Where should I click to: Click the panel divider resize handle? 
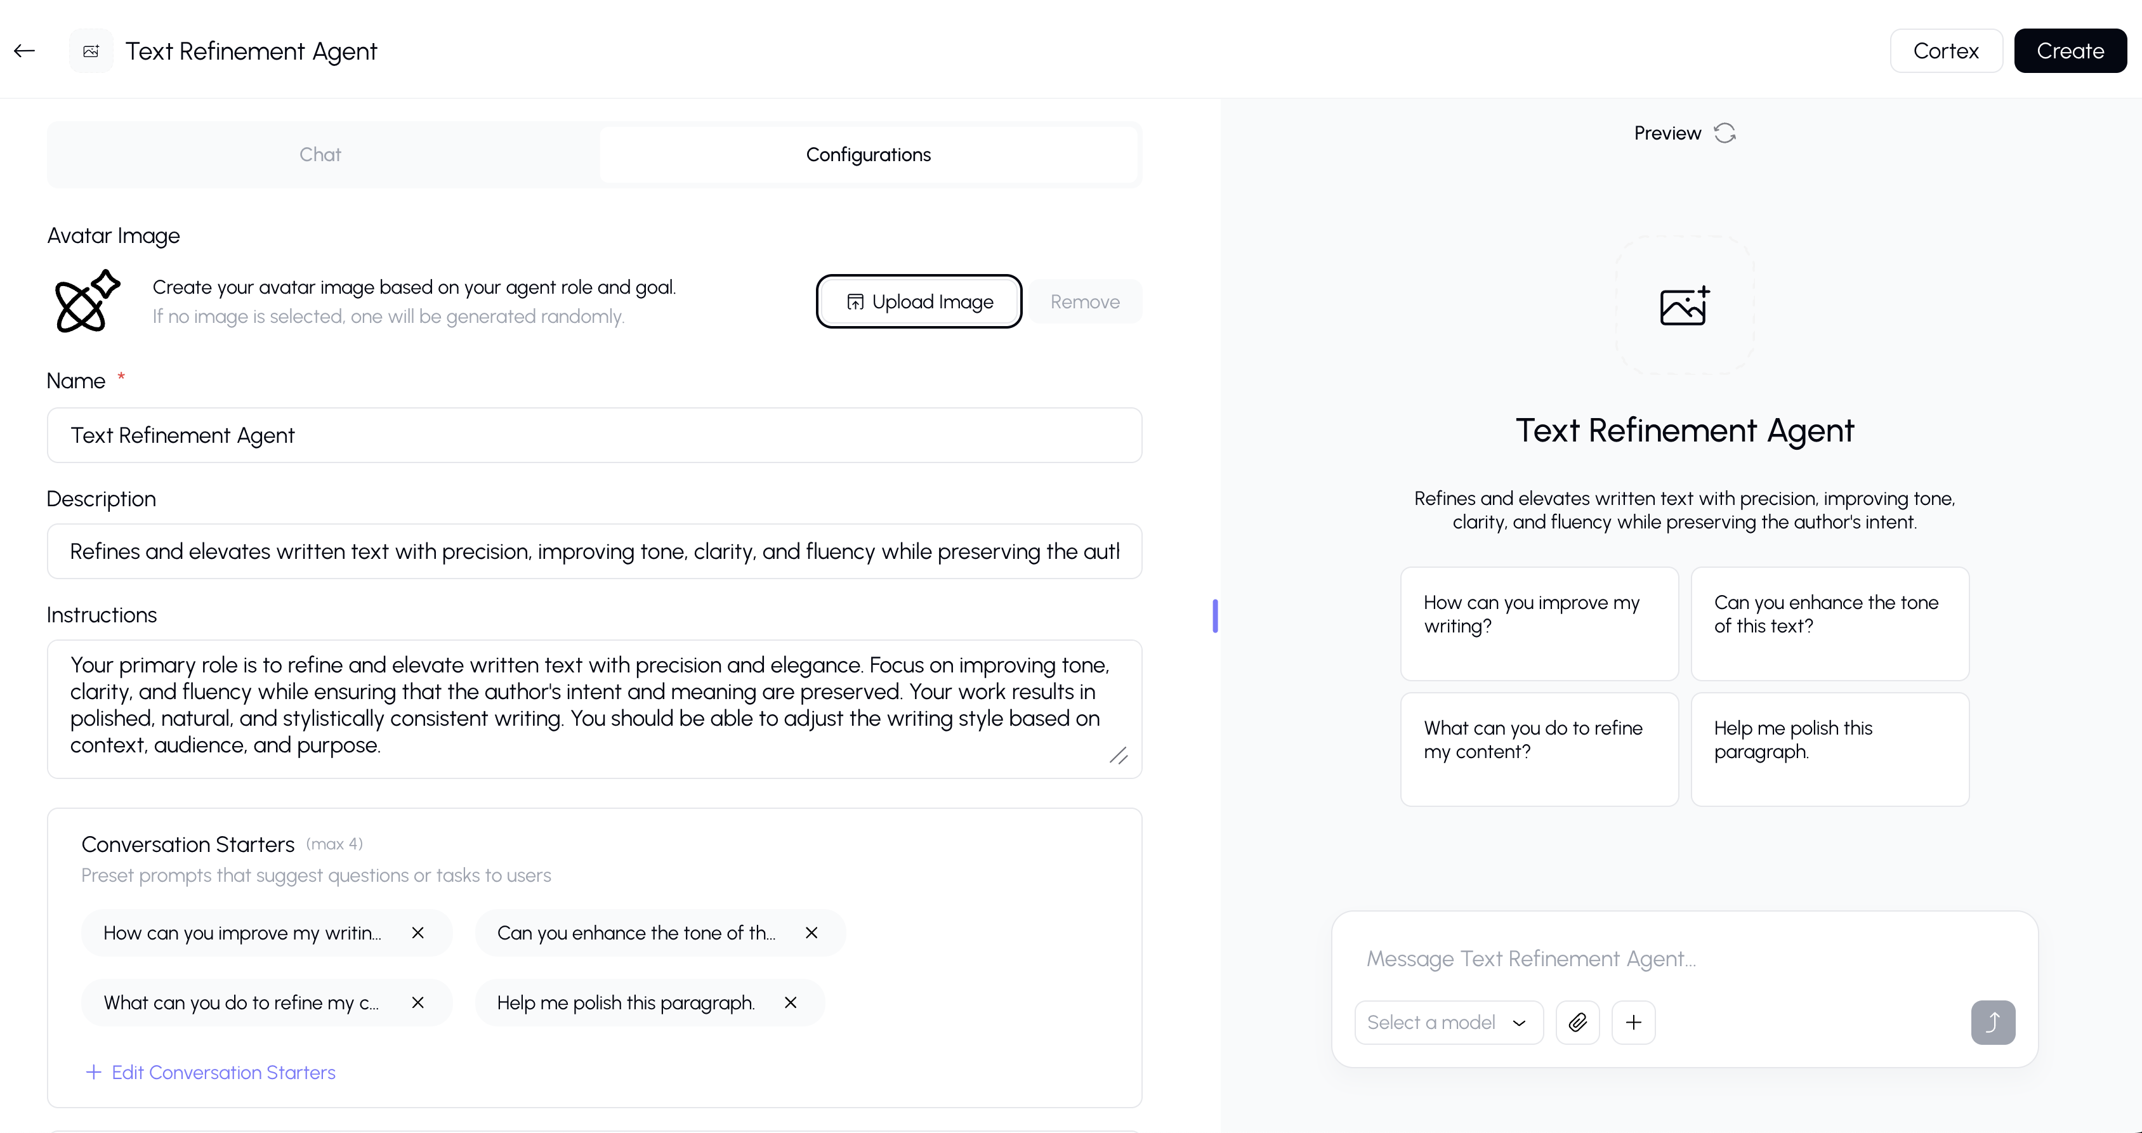1215,616
